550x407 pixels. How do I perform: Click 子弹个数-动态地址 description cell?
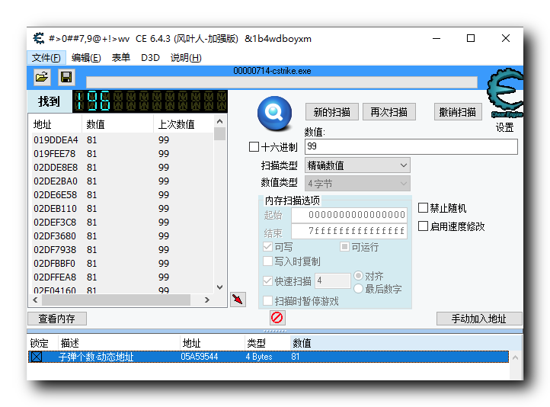(96, 357)
